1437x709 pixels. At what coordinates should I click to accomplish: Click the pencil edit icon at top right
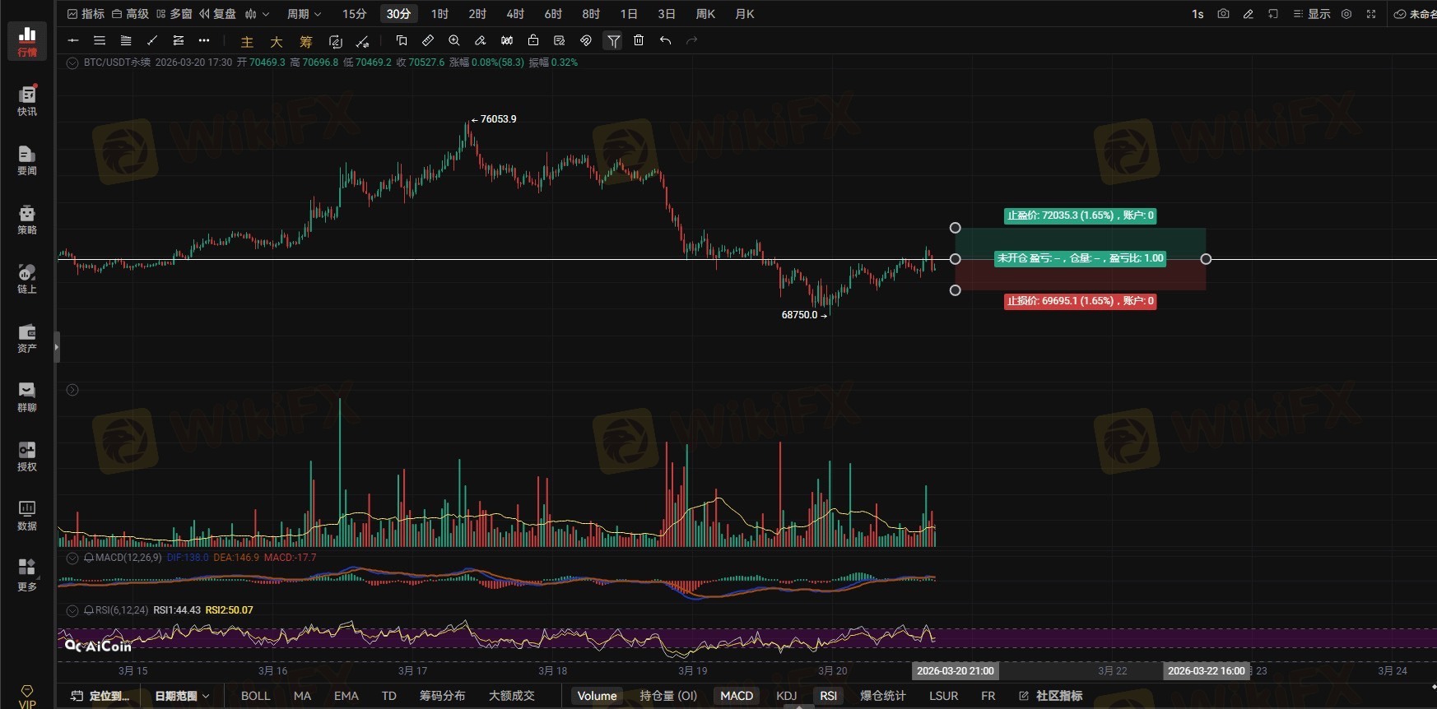1248,14
